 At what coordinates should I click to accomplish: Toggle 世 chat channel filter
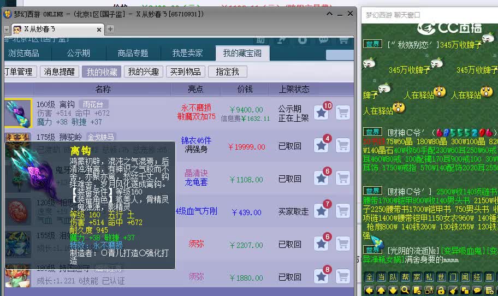click(x=441, y=277)
